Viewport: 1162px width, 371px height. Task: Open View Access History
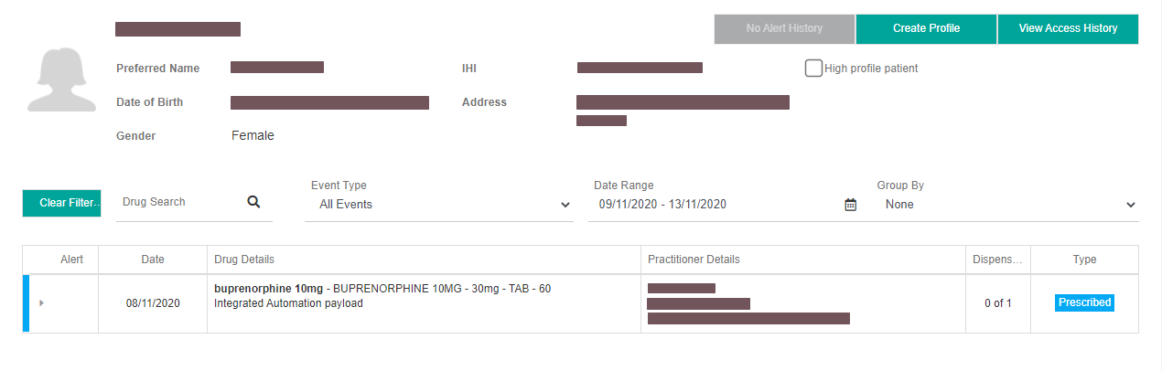(x=1068, y=28)
